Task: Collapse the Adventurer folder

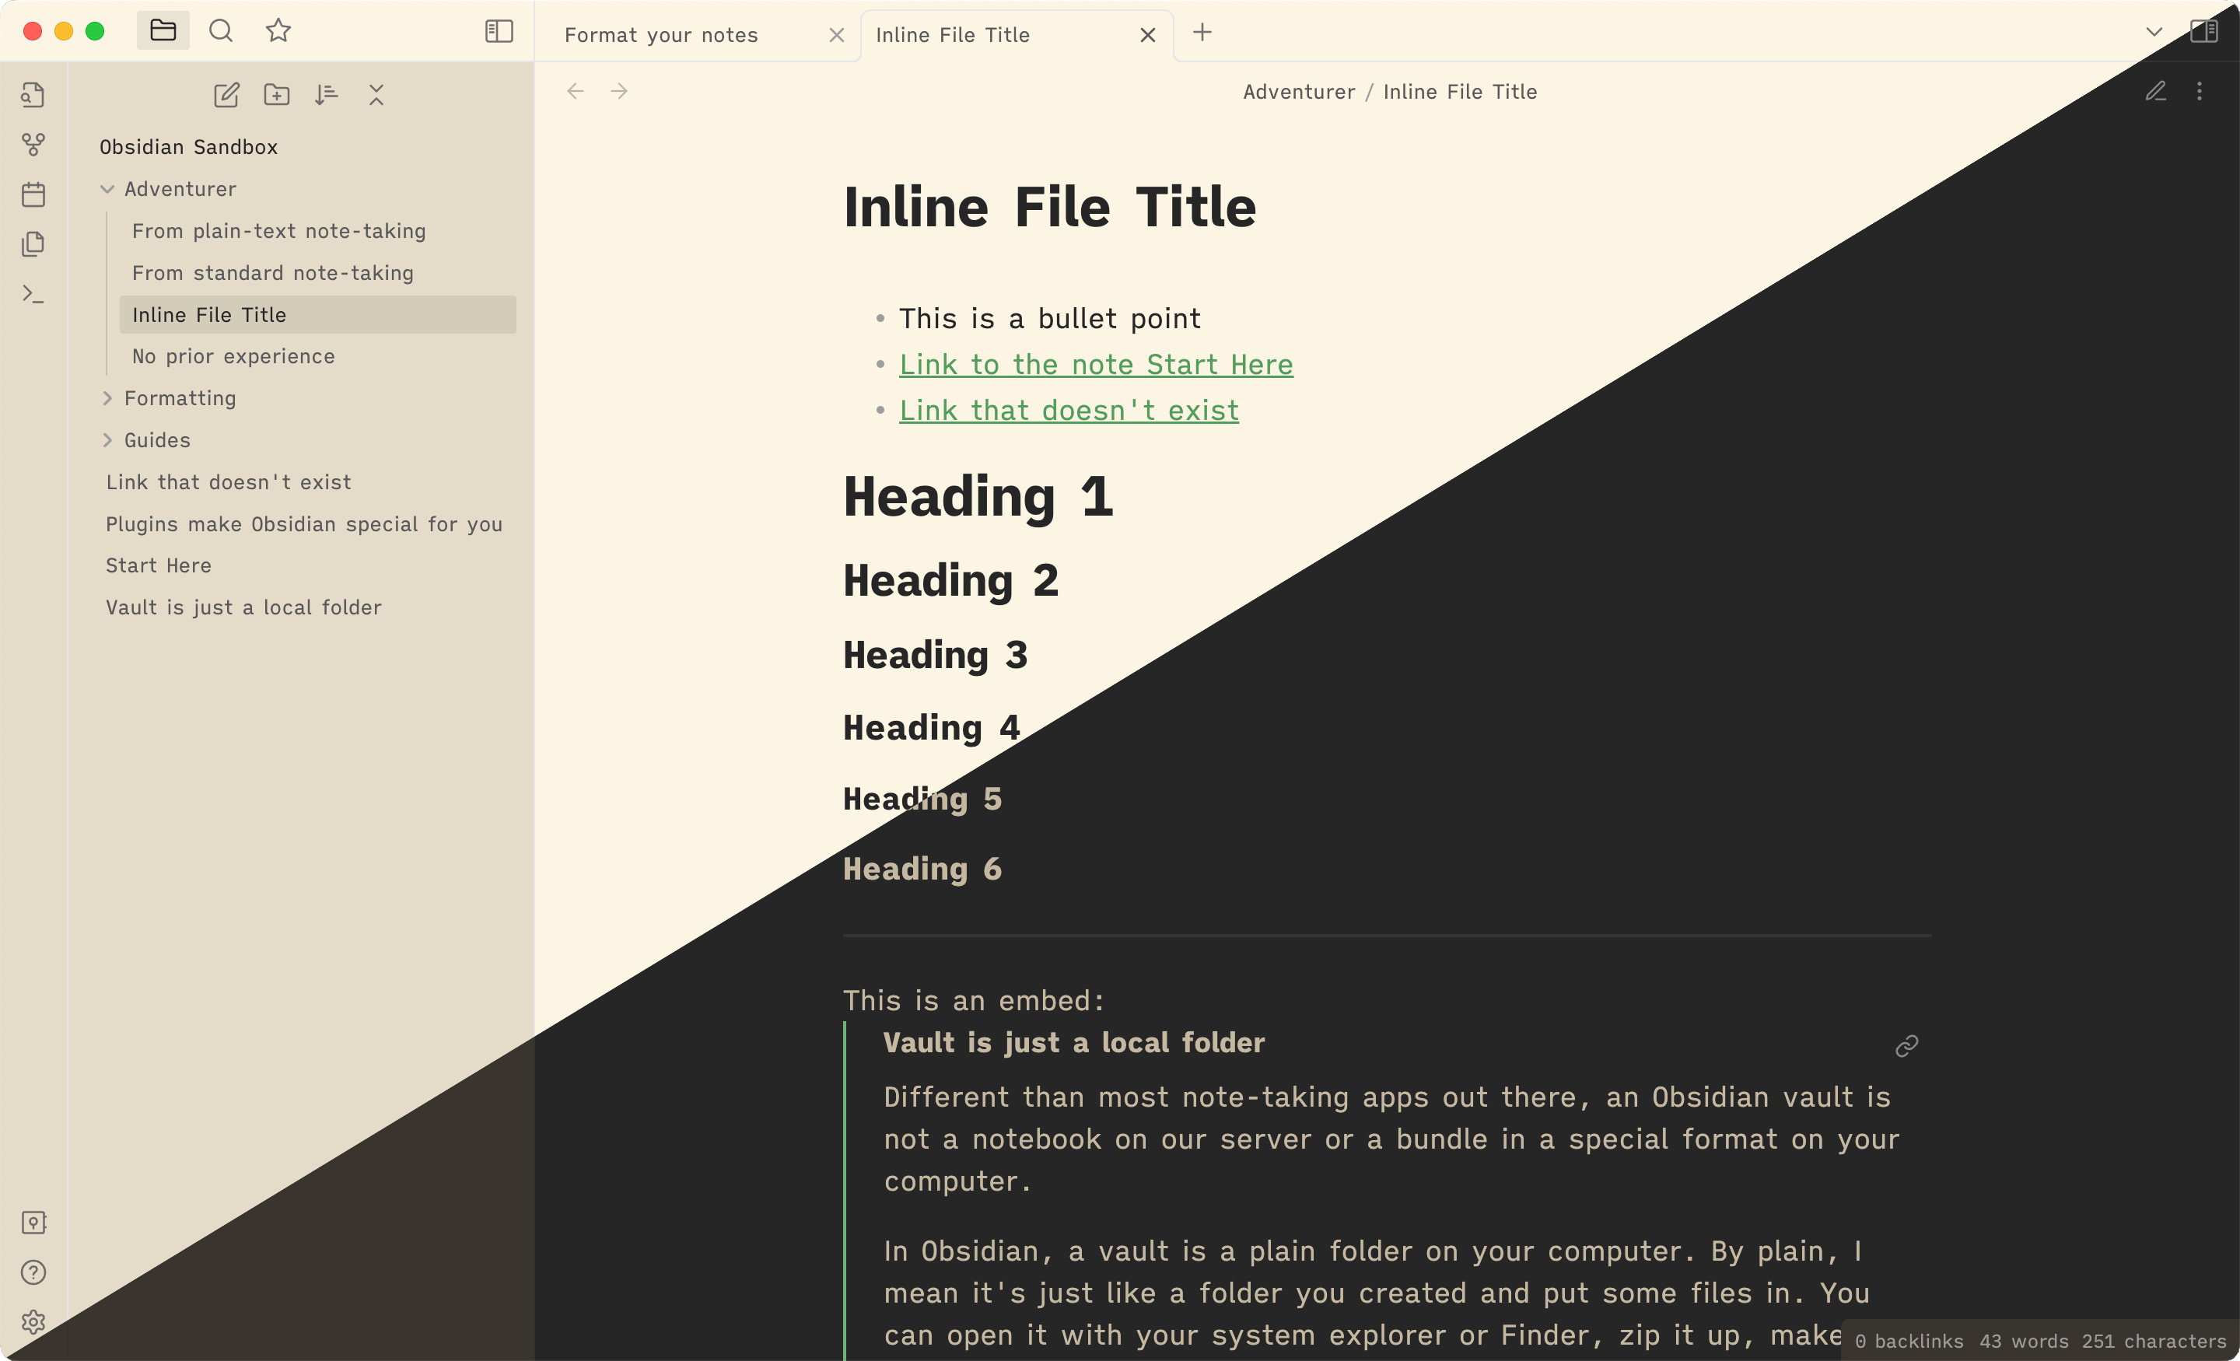Action: point(108,189)
